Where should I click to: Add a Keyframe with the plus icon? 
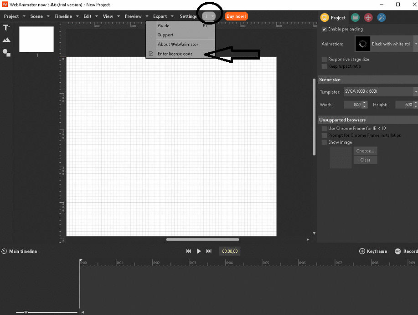pos(362,251)
